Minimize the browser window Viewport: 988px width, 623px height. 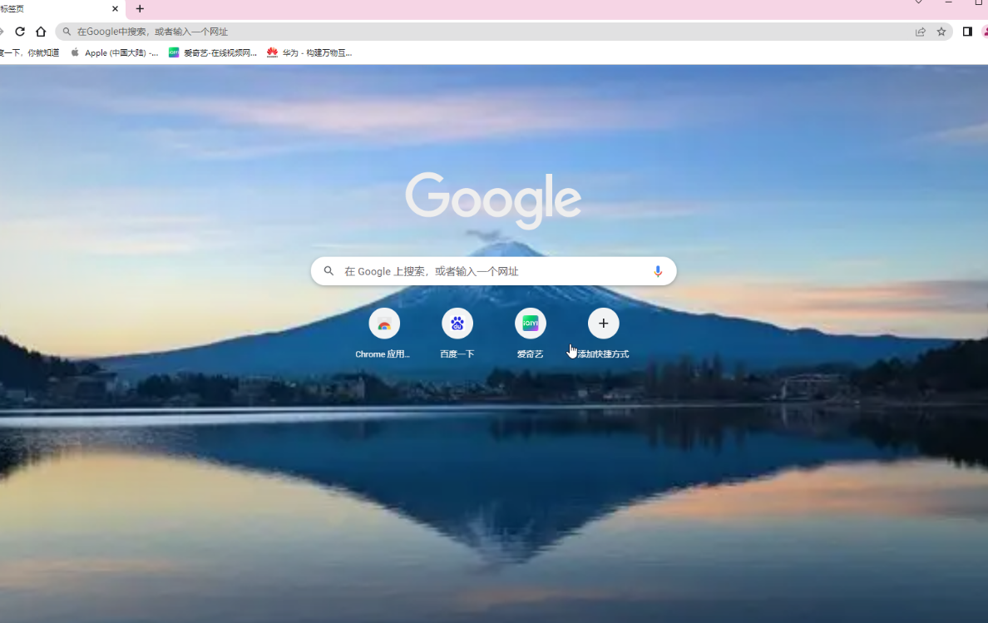point(948,2)
